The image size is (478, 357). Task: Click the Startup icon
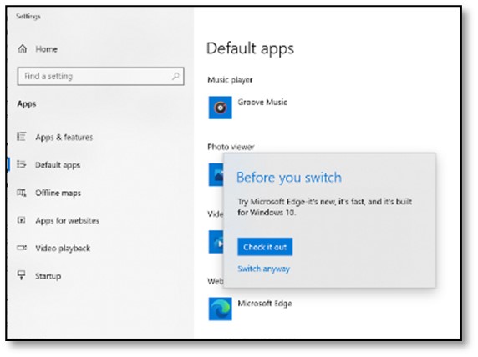pos(22,275)
